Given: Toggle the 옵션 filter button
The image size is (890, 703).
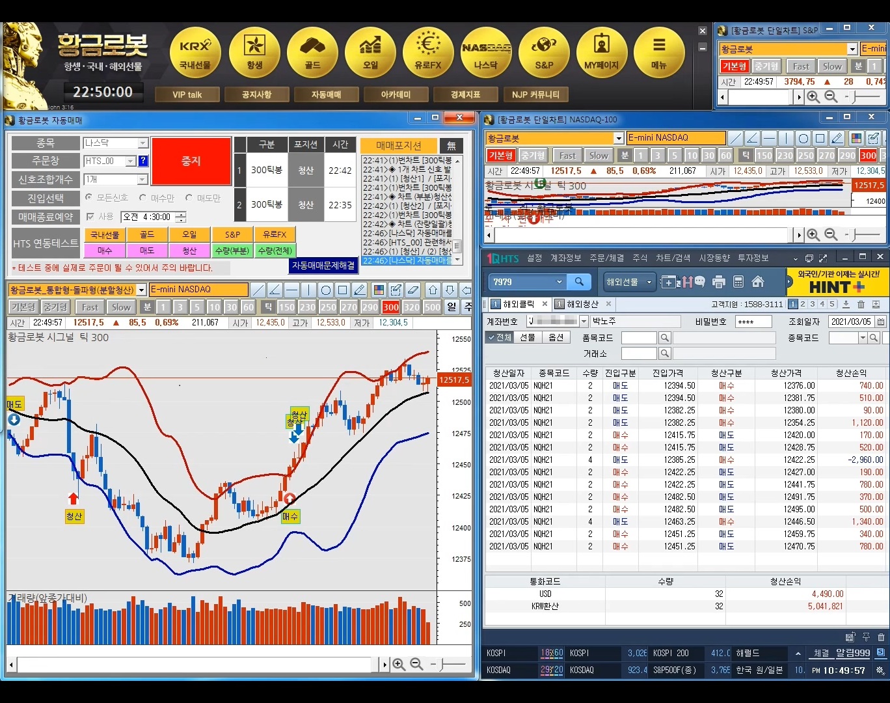Looking at the screenshot, I should 556,337.
